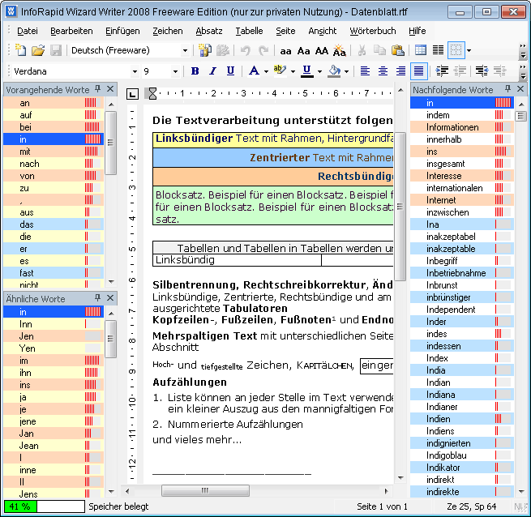Pin the Ähnliche Worte panel
This screenshot has height=517, width=531.
pyautogui.click(x=98, y=298)
